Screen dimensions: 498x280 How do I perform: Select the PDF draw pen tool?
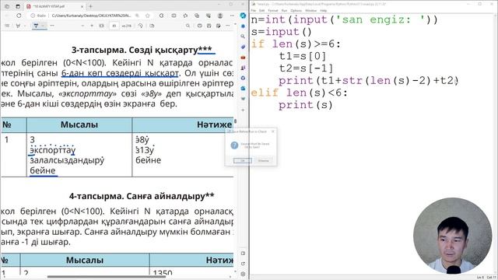click(x=36, y=26)
